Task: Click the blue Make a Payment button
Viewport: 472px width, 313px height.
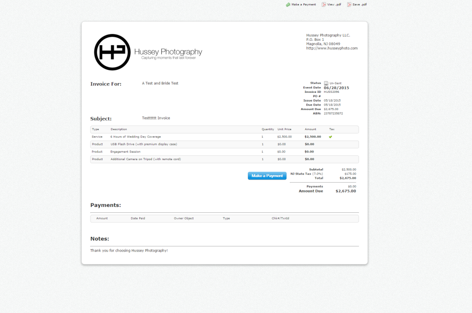Action: tap(267, 176)
